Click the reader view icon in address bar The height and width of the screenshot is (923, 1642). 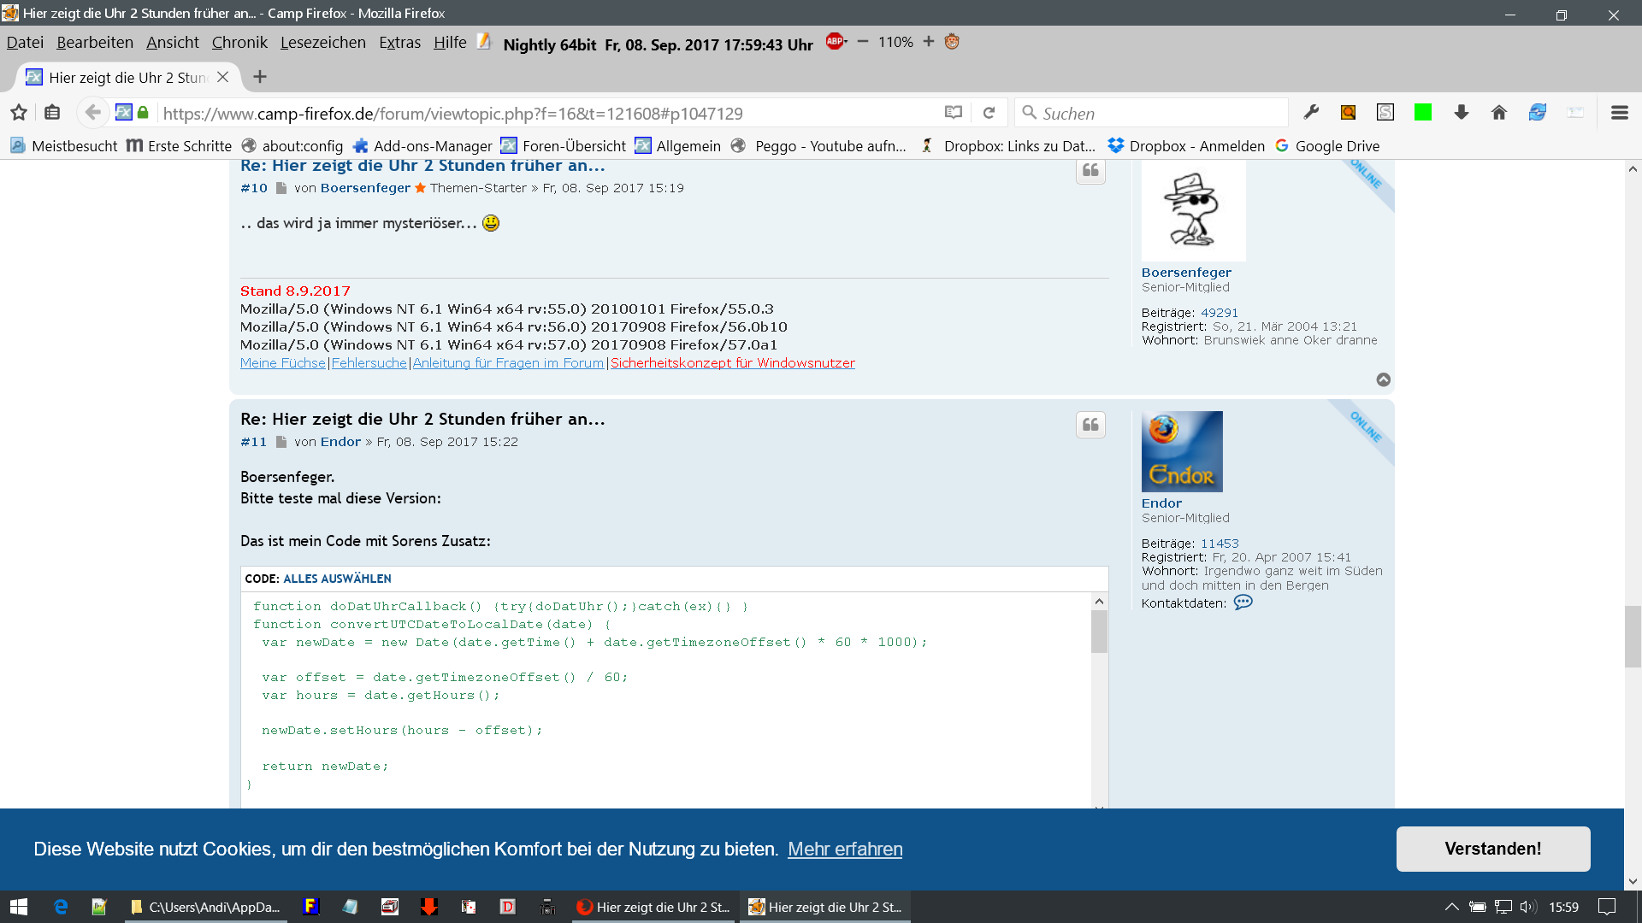click(953, 113)
